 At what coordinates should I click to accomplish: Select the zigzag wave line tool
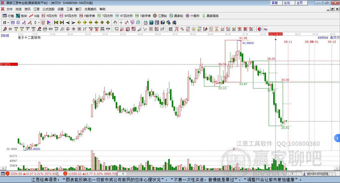point(145,29)
